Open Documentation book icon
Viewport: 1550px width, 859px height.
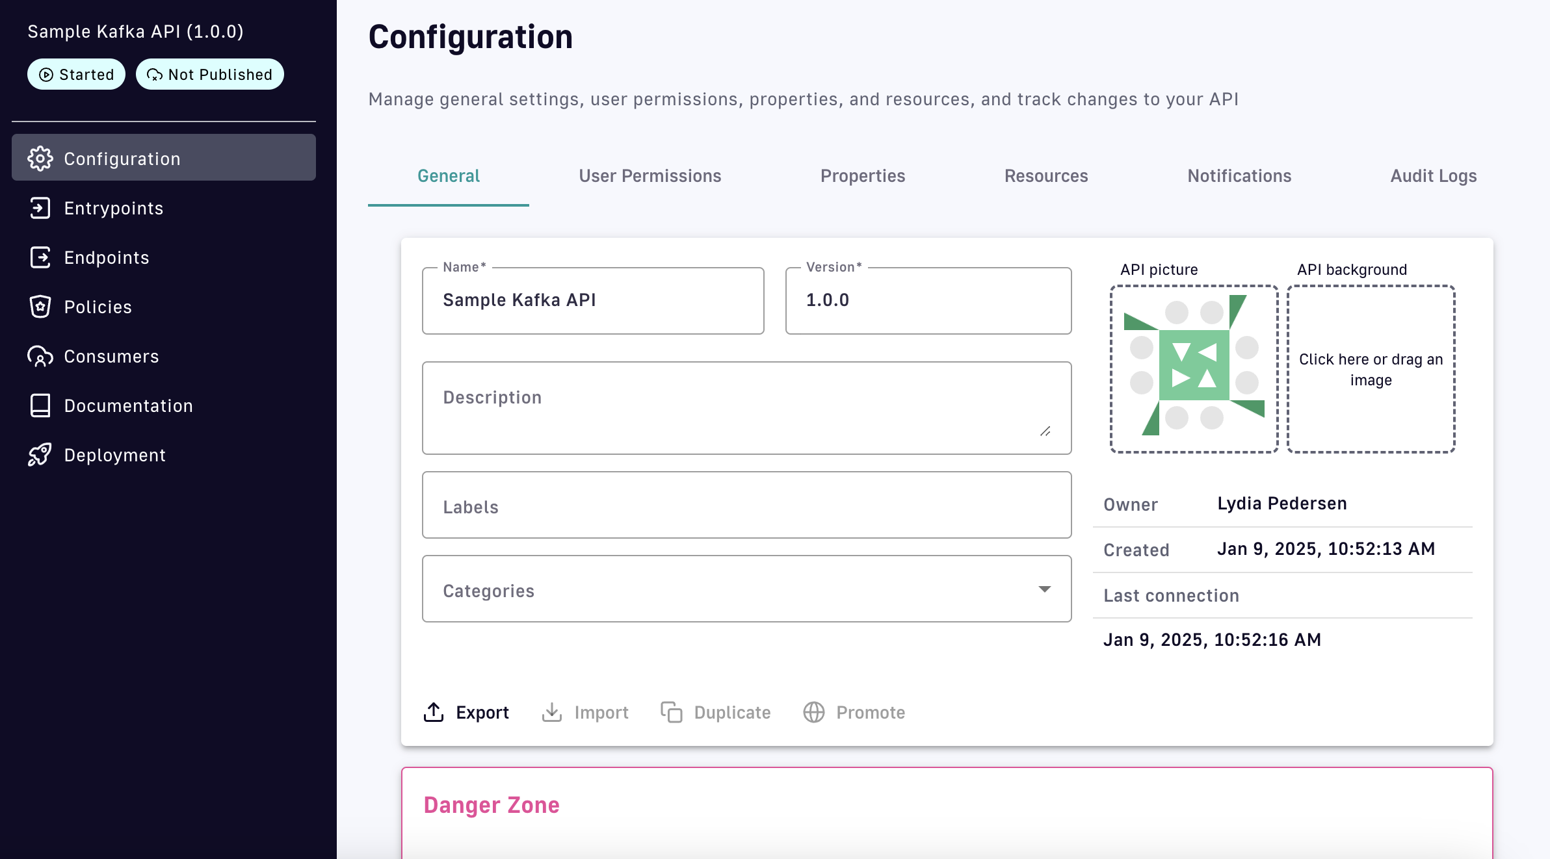[x=40, y=405]
